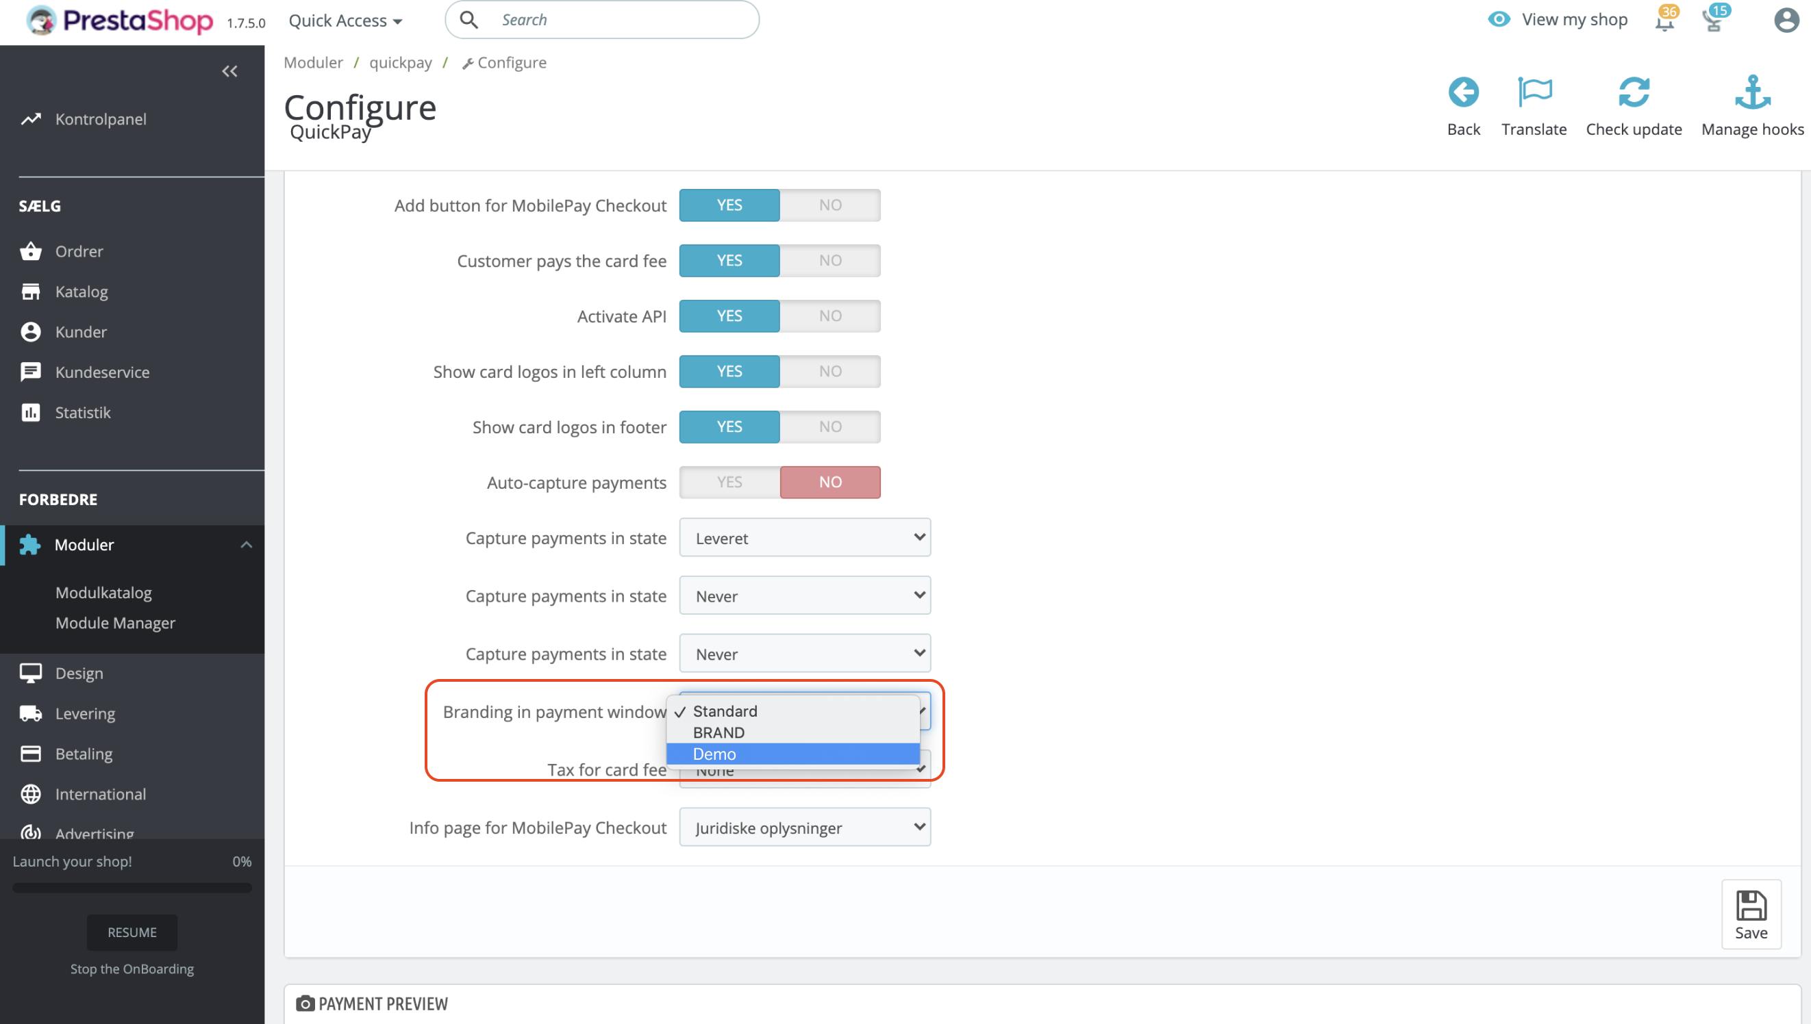
Task: Click Configure breadcrumb link
Action: (504, 62)
